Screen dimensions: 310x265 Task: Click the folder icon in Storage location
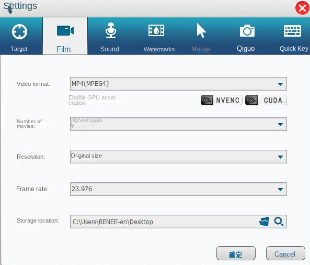pyautogui.click(x=264, y=222)
